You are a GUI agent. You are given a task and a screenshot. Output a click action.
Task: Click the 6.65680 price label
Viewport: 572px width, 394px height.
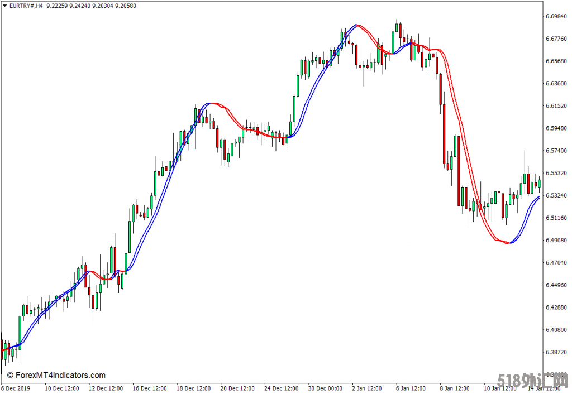tap(556, 61)
